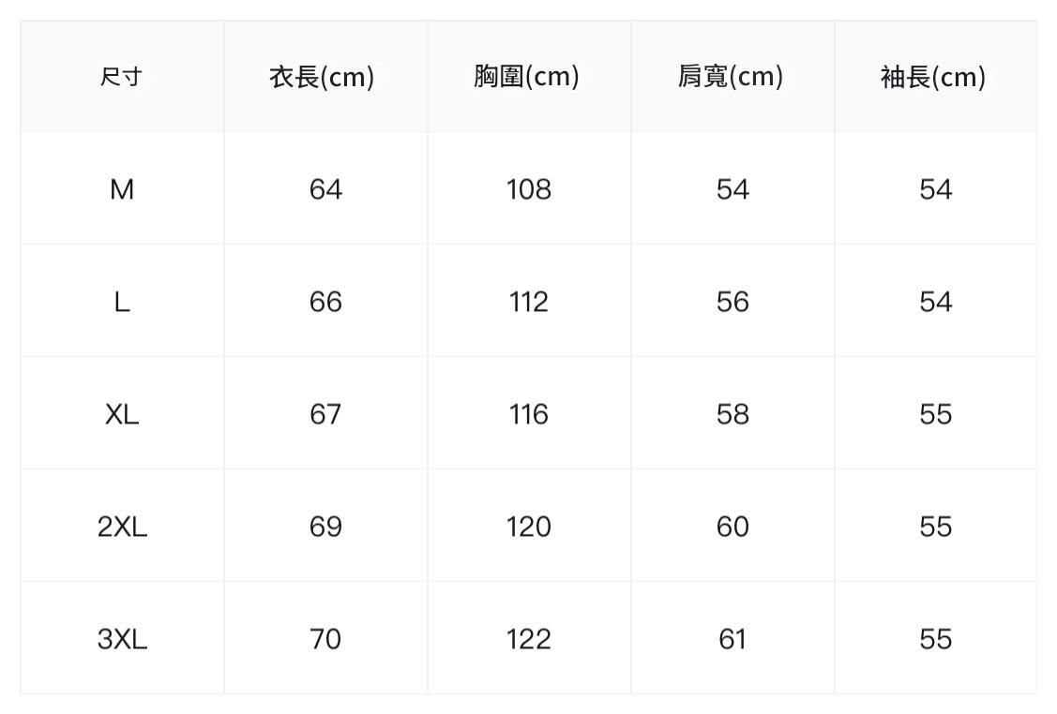Select the 3XL shoulder width 61
The width and height of the screenshot is (1057, 714).
click(732, 639)
